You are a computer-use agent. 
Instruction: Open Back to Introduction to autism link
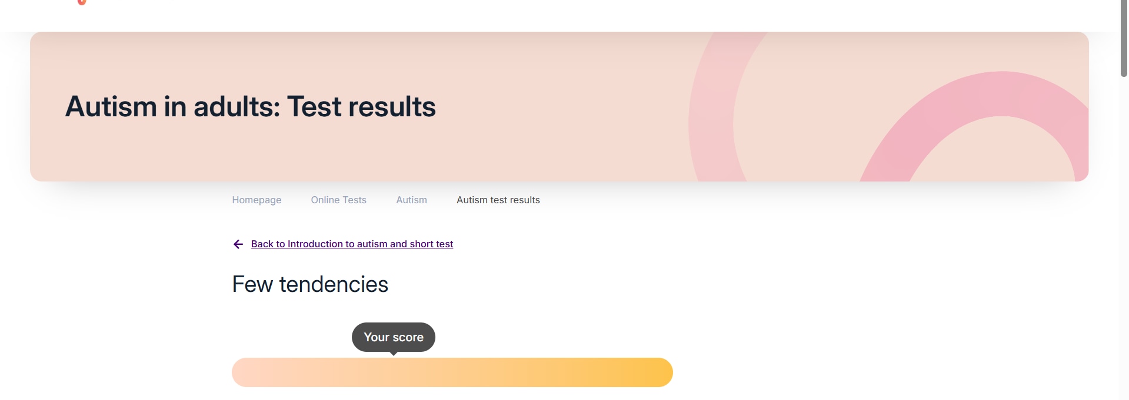point(352,244)
